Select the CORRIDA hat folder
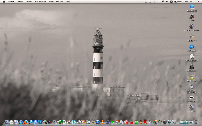202x126 pixels. pos(192,99)
